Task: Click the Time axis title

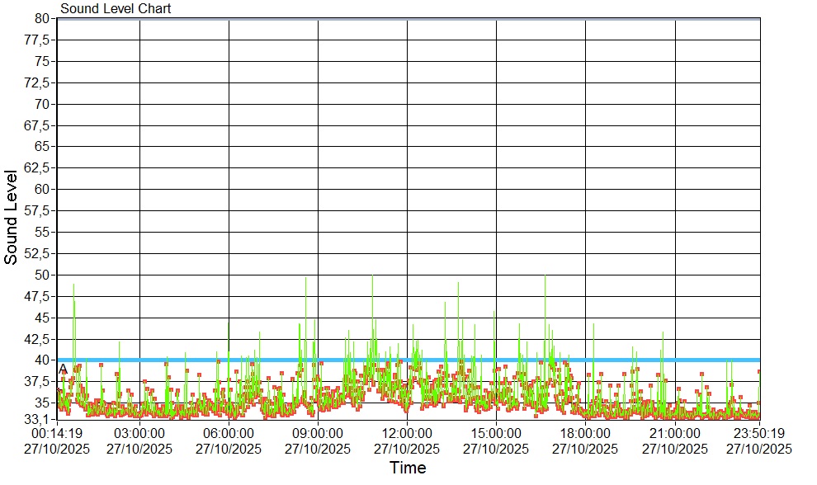Action: click(x=408, y=469)
